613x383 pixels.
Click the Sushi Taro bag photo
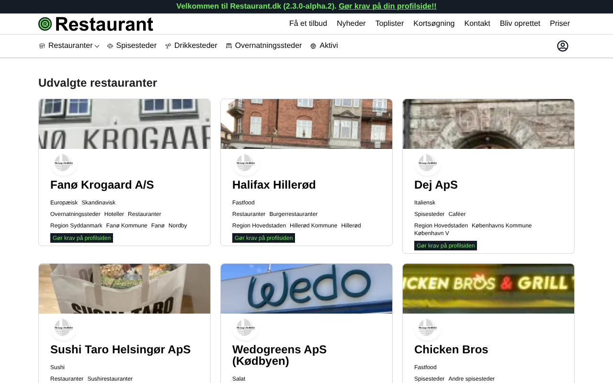(x=125, y=289)
